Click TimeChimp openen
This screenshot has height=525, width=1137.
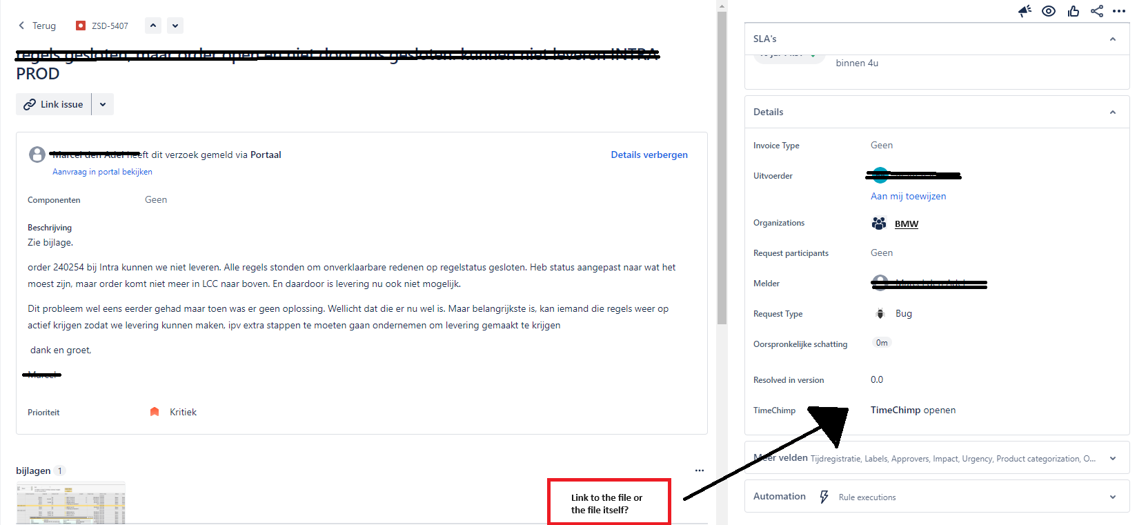[913, 410]
